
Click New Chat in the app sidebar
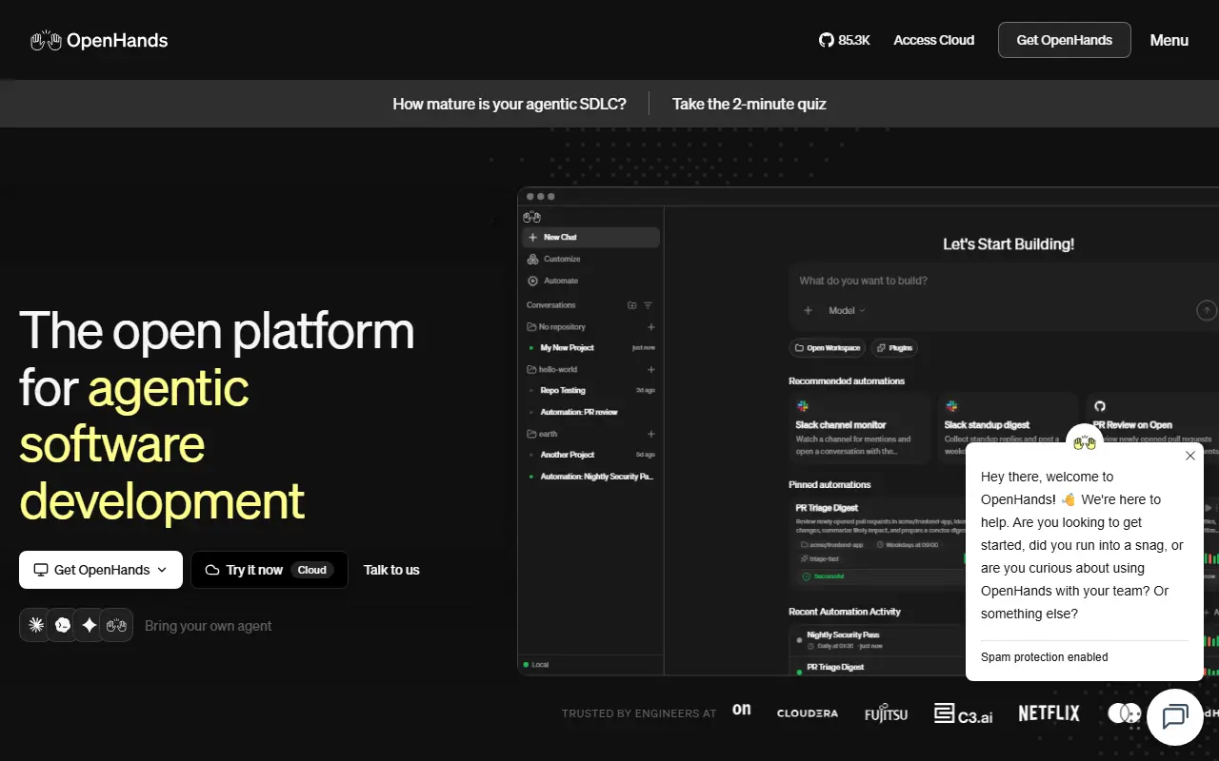click(x=590, y=237)
